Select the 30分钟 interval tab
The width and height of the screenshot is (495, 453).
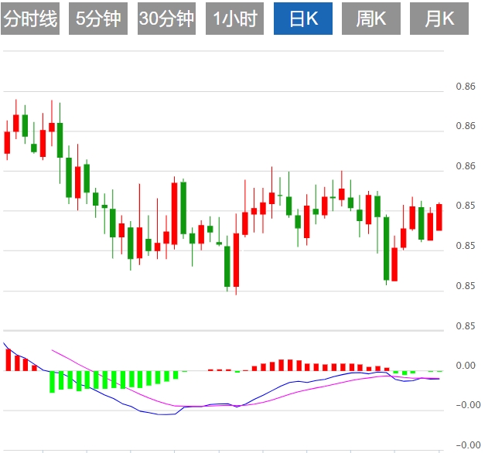[x=166, y=19]
